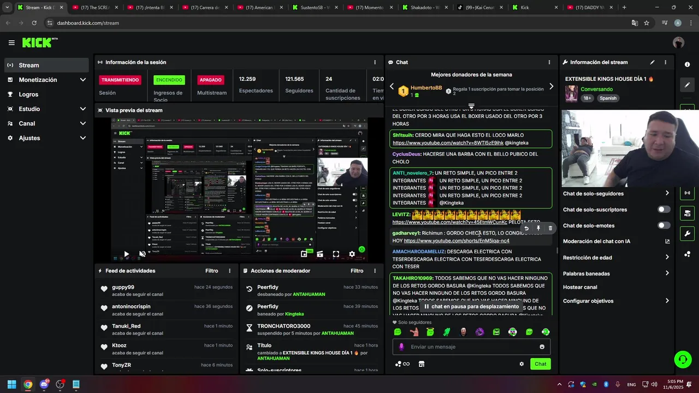Open the chat settings gear
This screenshot has width=699, height=393.
522,364
